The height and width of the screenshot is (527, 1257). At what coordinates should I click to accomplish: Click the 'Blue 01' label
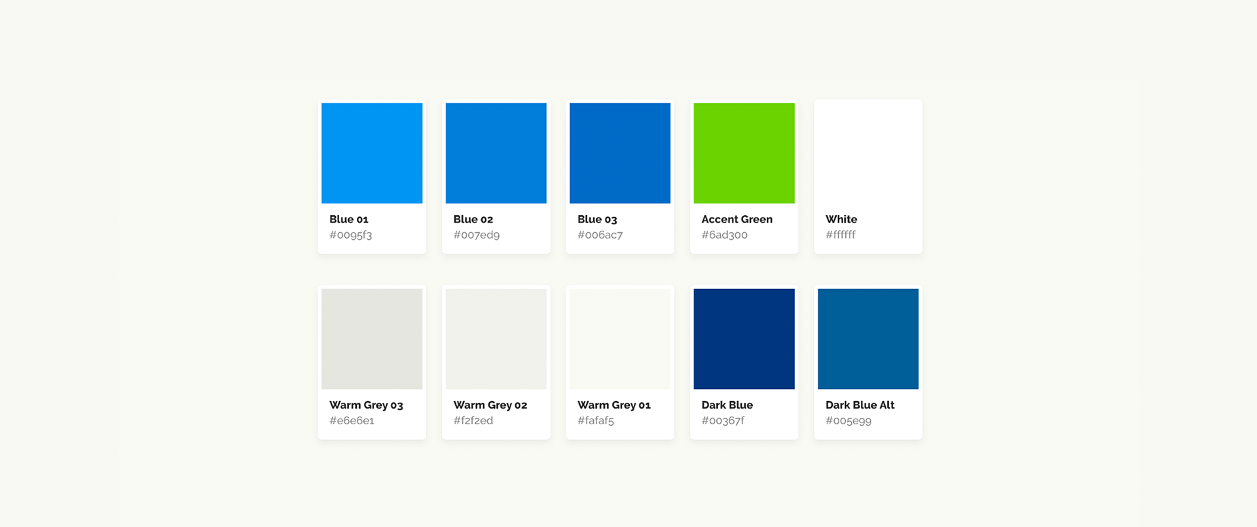coord(349,219)
